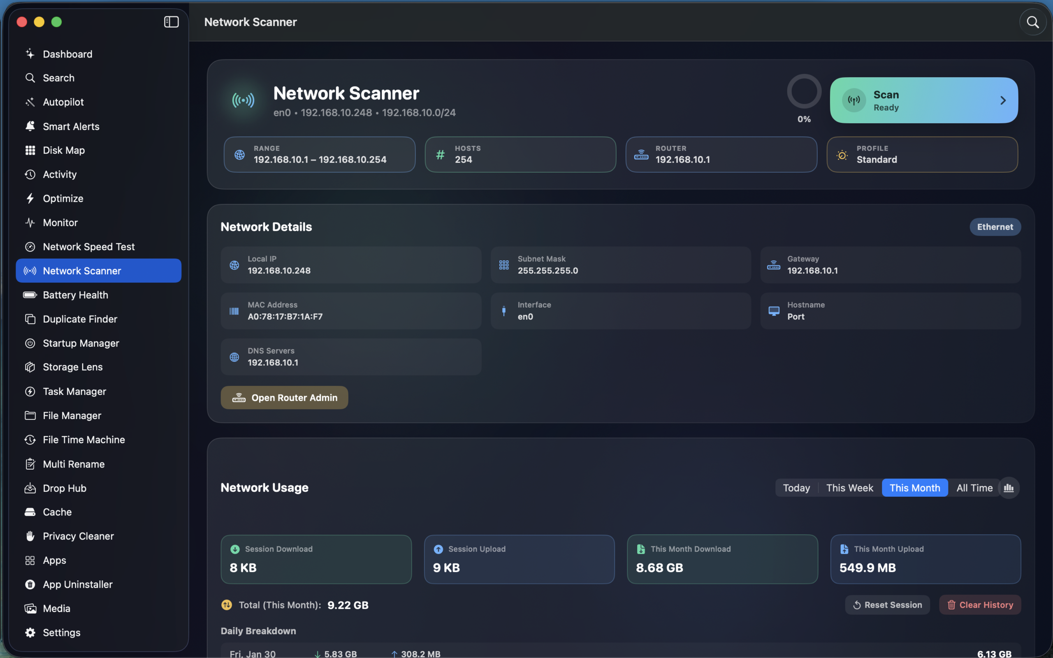Click Reset Session button
The height and width of the screenshot is (658, 1053).
coord(887,605)
